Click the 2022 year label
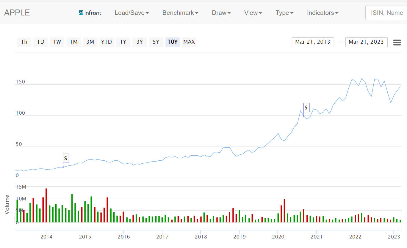407x248 pixels. click(x=355, y=237)
